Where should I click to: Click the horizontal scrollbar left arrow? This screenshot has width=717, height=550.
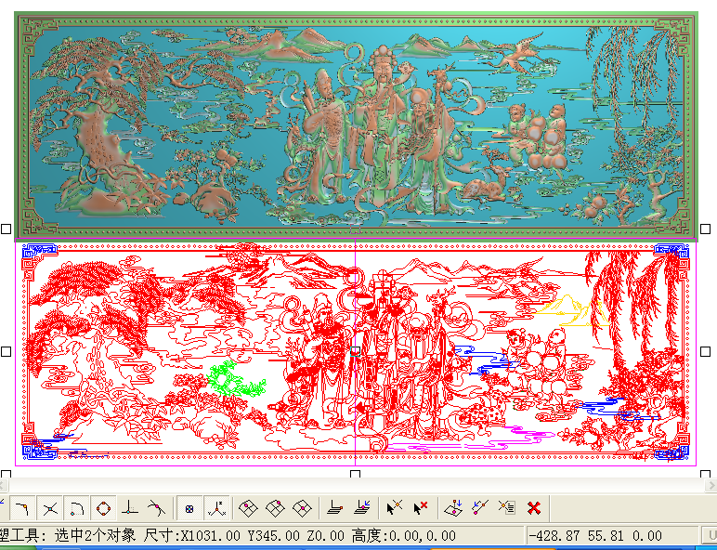[3, 485]
